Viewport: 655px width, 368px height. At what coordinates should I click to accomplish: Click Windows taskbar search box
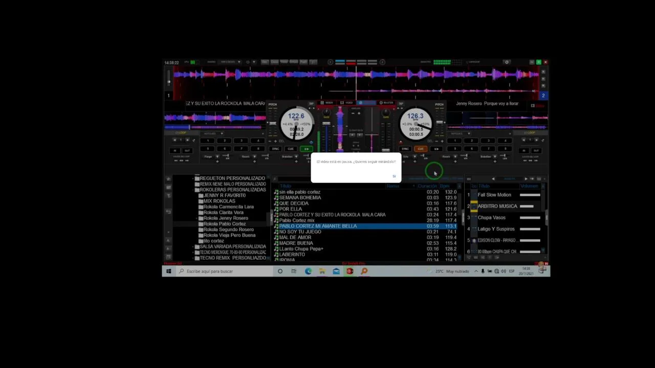coord(224,271)
